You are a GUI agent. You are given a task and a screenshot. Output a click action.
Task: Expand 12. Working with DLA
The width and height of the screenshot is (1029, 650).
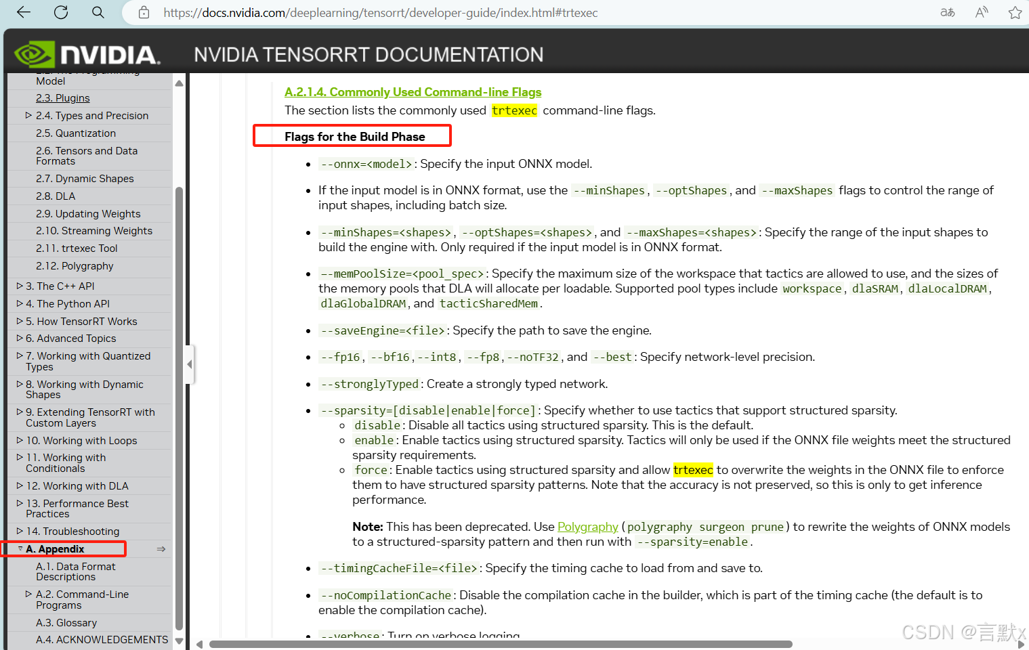point(20,486)
